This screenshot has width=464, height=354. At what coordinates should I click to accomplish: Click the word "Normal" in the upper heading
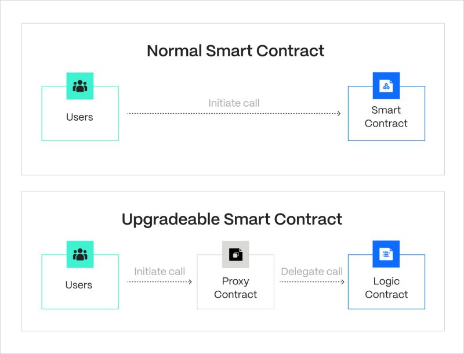click(x=169, y=50)
